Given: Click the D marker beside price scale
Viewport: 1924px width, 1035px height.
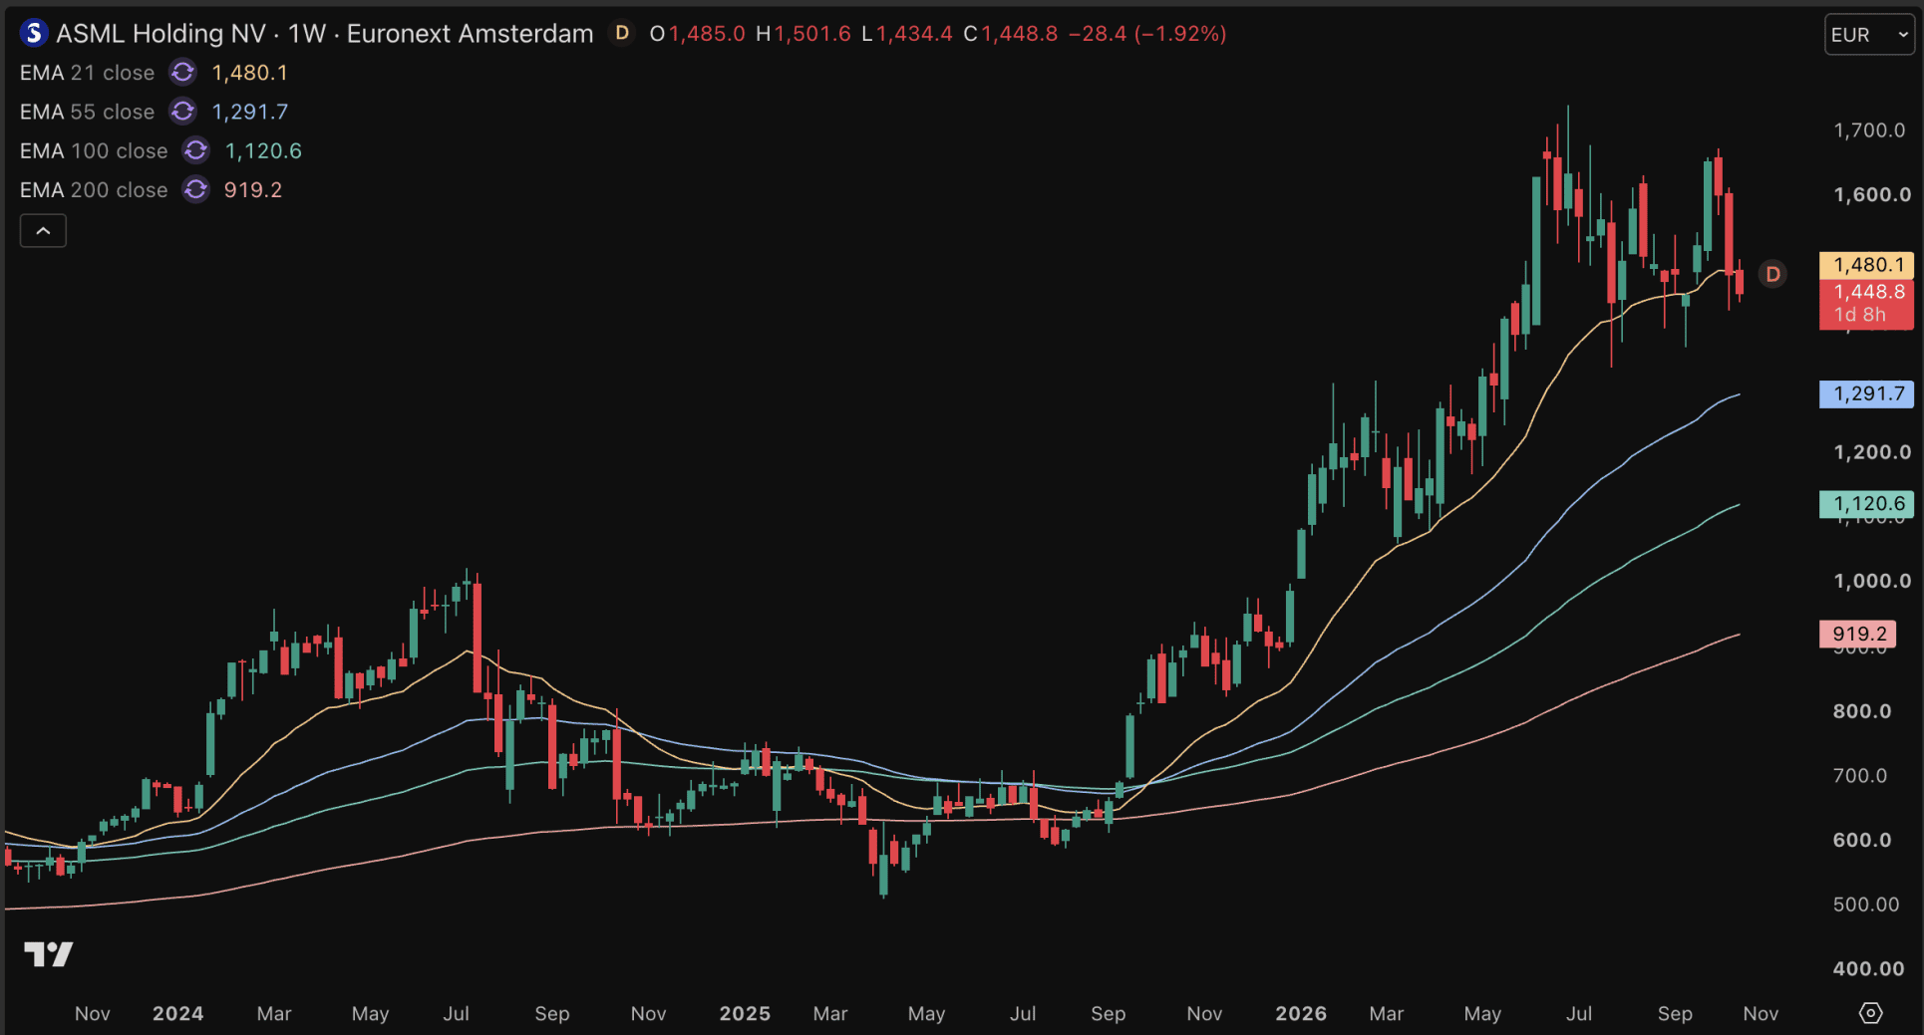Looking at the screenshot, I should pos(1772,274).
